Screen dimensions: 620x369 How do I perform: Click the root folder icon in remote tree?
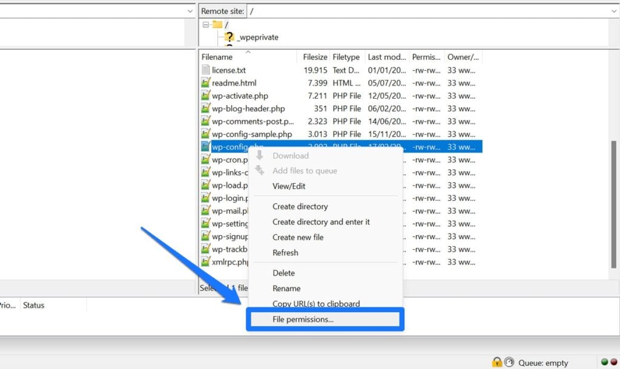[217, 25]
